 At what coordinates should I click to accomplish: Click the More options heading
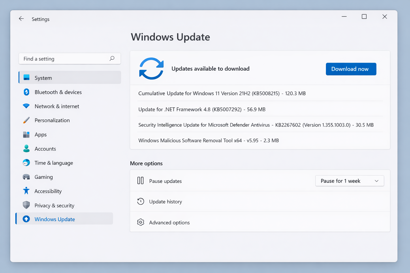pyautogui.click(x=146, y=163)
